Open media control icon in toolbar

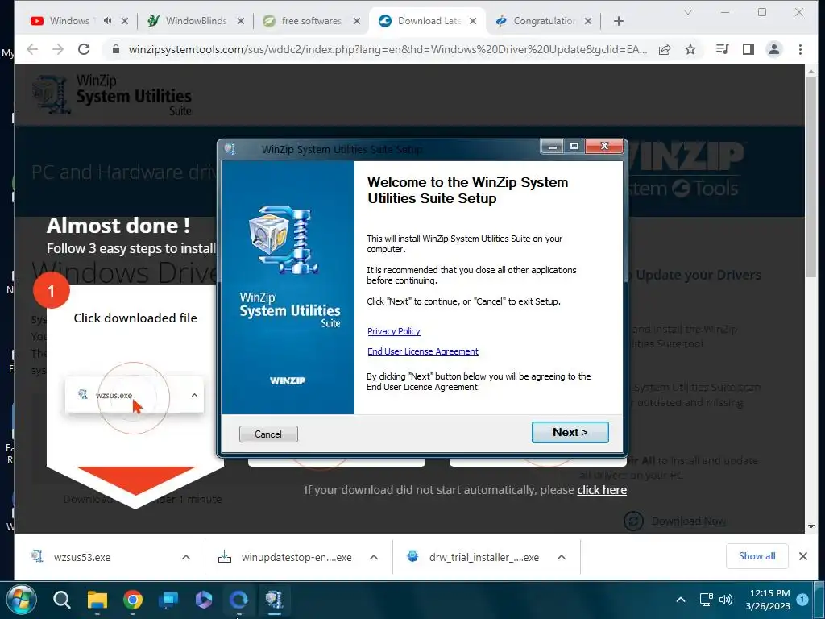723,49
